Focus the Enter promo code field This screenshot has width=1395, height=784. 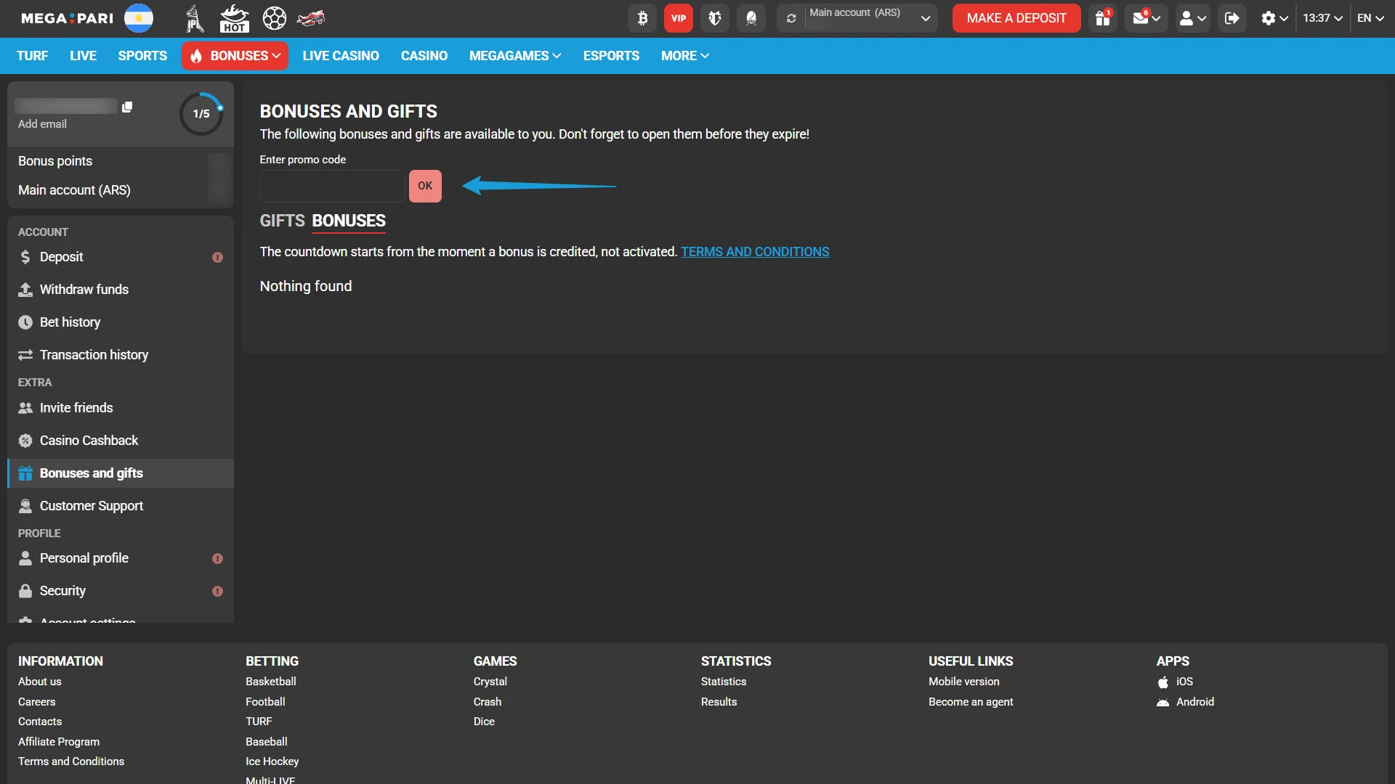pyautogui.click(x=332, y=186)
